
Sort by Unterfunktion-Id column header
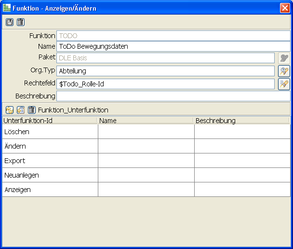pos(49,121)
